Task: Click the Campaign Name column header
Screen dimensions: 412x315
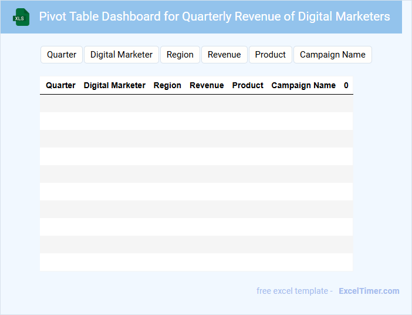Action: (x=303, y=85)
